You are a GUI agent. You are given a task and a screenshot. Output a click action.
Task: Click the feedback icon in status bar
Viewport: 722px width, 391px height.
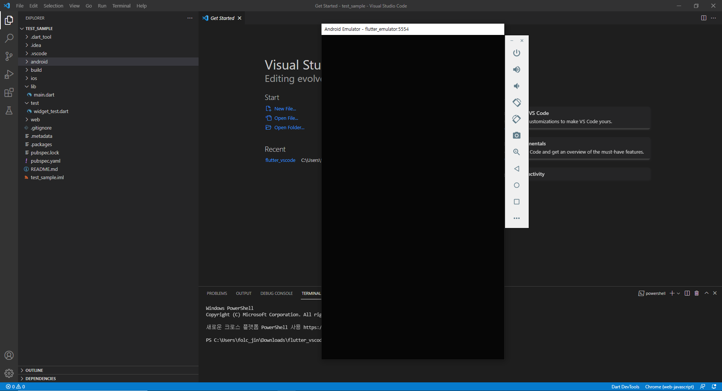pos(702,387)
